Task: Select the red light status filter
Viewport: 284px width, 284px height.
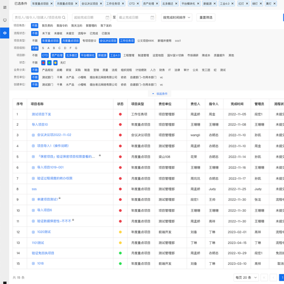Action: coord(44,63)
